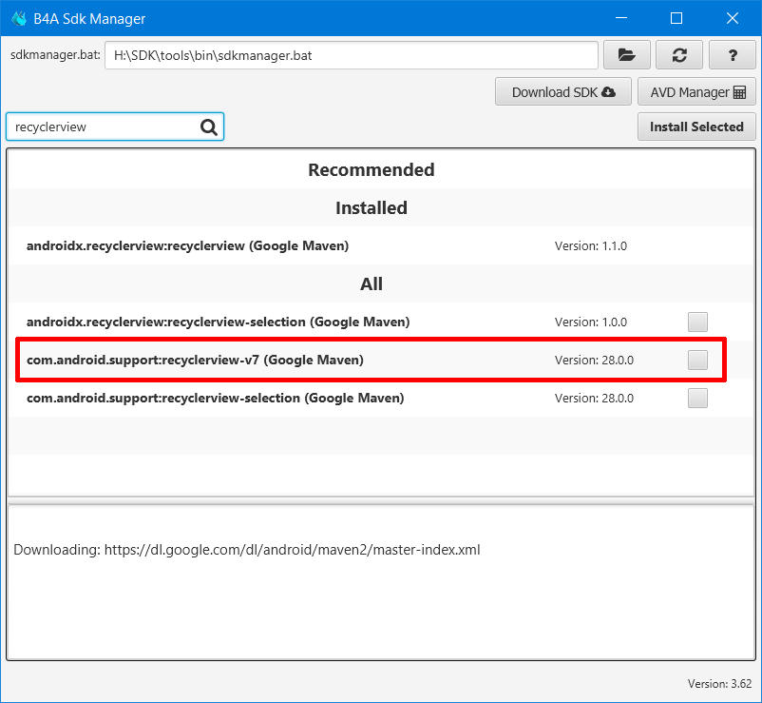Enable com.android.support recyclerview-selection checkbox
The height and width of the screenshot is (703, 762).
(697, 398)
